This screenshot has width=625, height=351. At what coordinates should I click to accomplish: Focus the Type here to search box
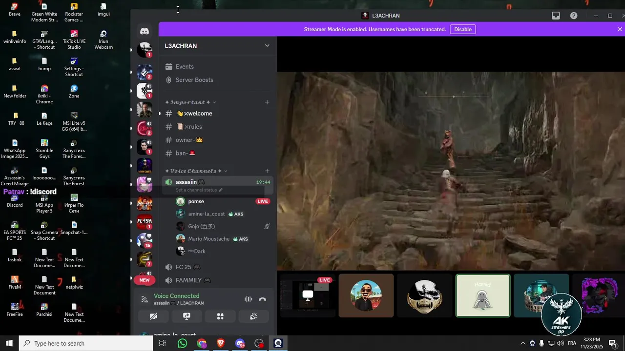pyautogui.click(x=86, y=343)
